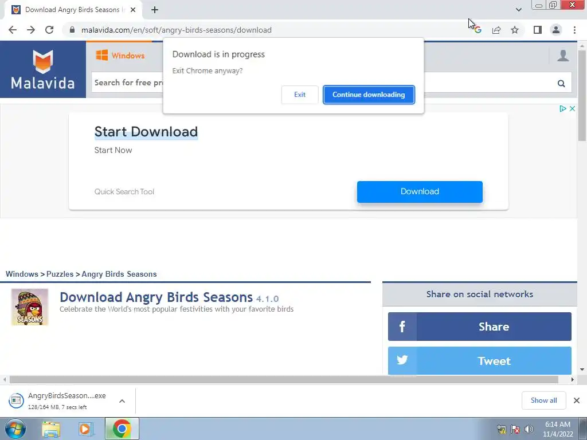
Task: Click the address bar URL
Action: [177, 30]
